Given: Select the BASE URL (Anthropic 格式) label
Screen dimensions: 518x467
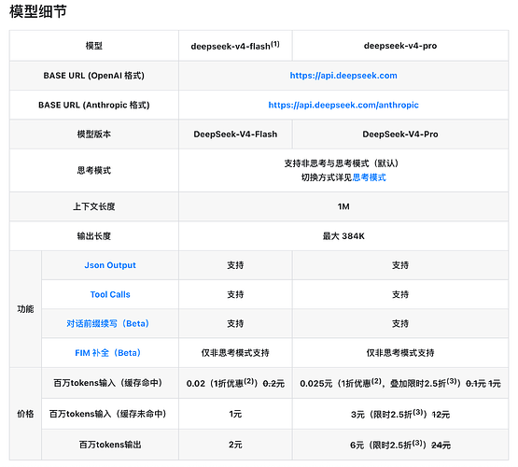Looking at the screenshot, I should click(94, 105).
